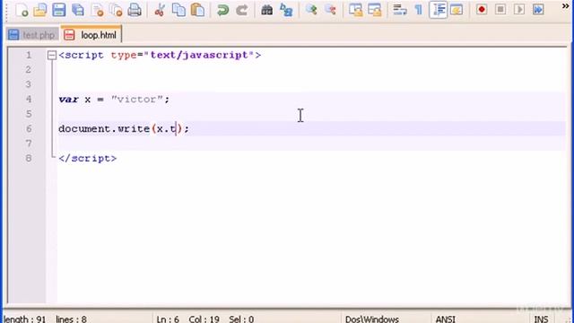Viewport: 574px width, 323px height.
Task: Click the "text/javascript" attribute value
Action: click(x=199, y=56)
